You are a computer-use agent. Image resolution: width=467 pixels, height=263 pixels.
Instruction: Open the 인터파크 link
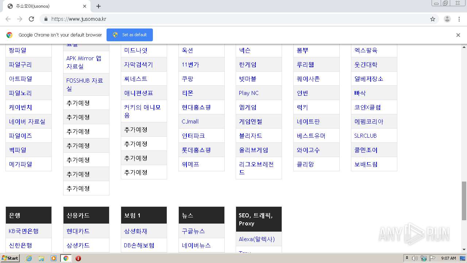[193, 136]
